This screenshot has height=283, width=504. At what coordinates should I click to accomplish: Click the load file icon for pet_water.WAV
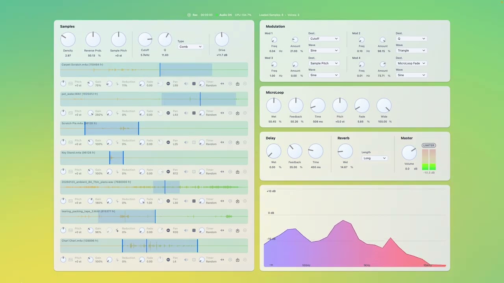click(x=237, y=113)
